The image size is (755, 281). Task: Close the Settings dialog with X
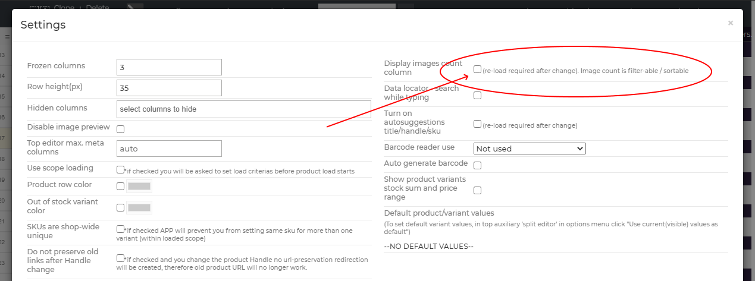pyautogui.click(x=730, y=23)
